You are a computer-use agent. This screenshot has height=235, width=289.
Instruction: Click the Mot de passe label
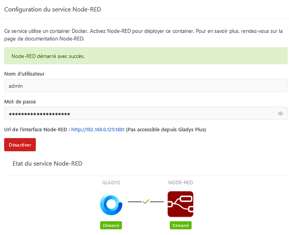pyautogui.click(x=20, y=102)
